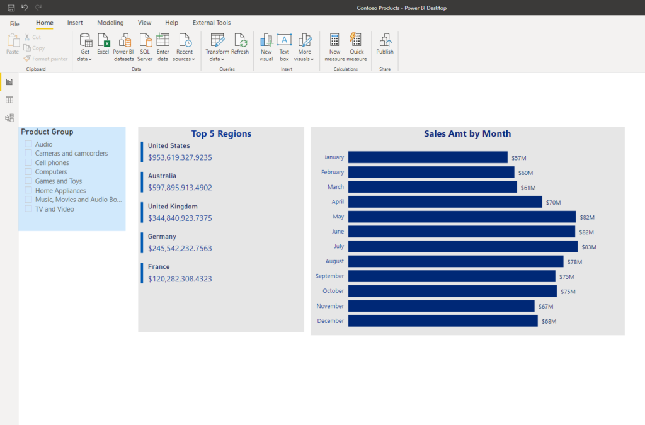Select the February bar in chart
645x425 pixels.
pyautogui.click(x=431, y=173)
